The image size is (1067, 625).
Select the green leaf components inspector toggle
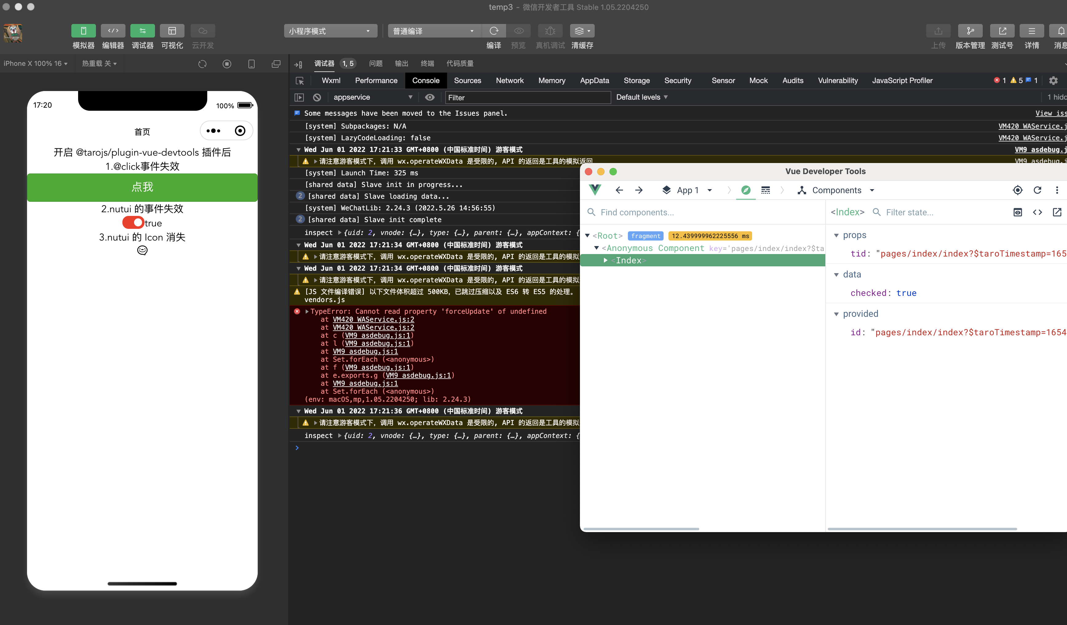coord(746,190)
